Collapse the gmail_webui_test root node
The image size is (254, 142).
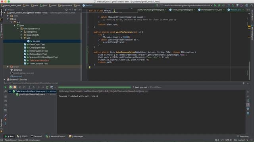click(x=4, y=13)
